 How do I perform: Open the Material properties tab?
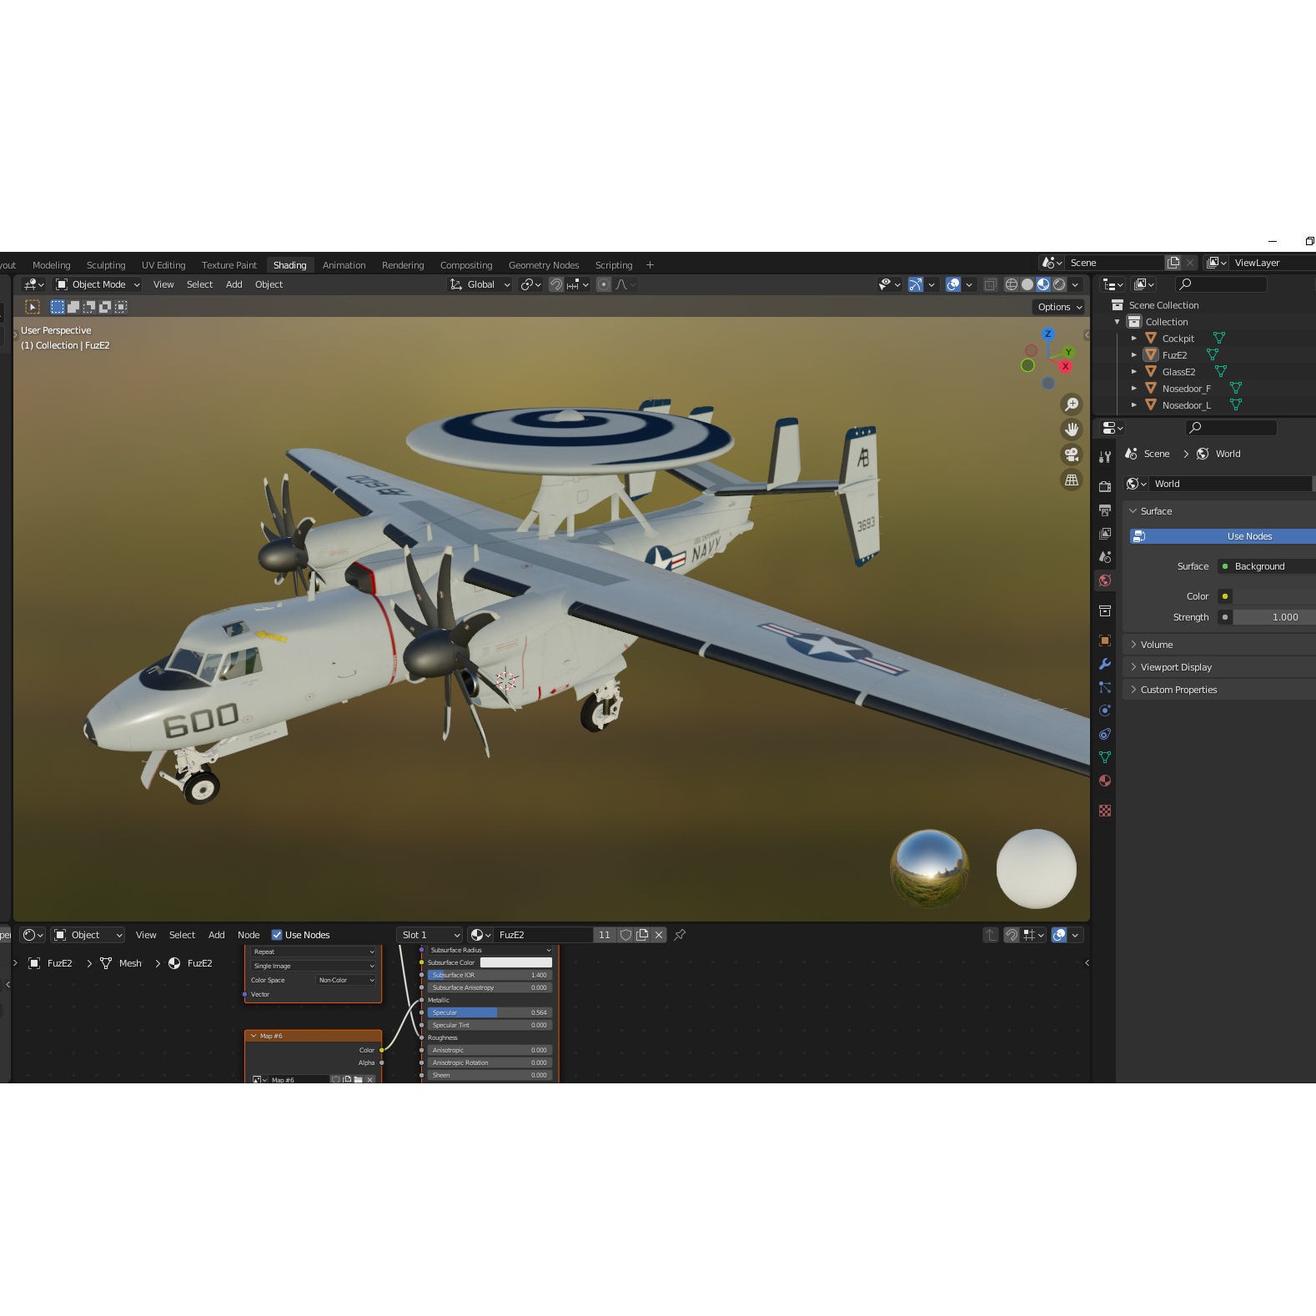tap(1105, 781)
